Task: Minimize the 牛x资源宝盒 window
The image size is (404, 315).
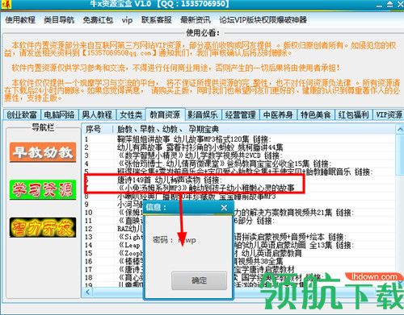Action: tap(379, 5)
